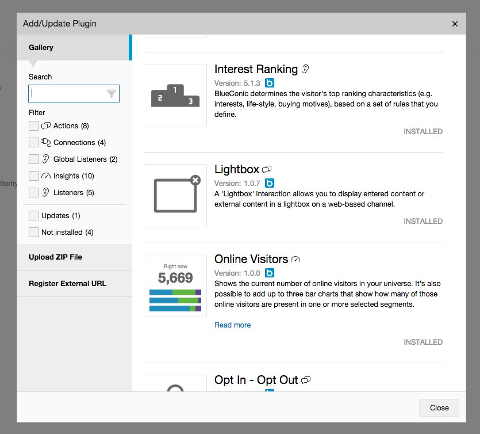Click the gauge icon next to Online Visitors
480x434 pixels.
click(295, 260)
